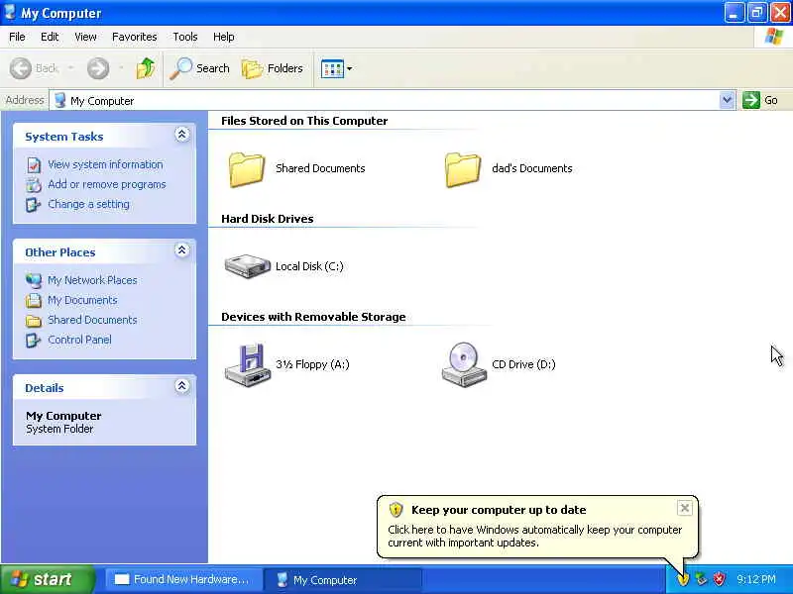Open the File menu
Screen dimensions: 793x594
[17, 37]
